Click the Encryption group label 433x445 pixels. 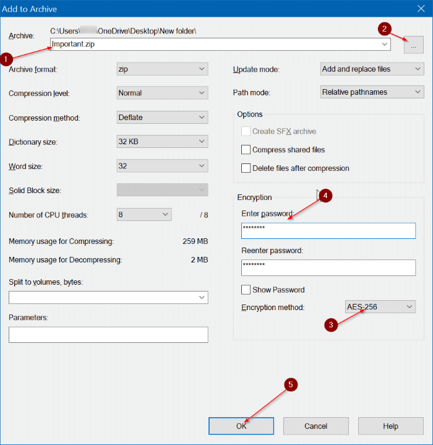[x=254, y=197]
